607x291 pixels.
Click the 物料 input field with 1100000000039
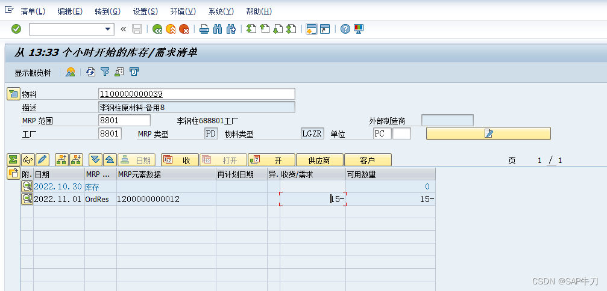pyautogui.click(x=197, y=94)
